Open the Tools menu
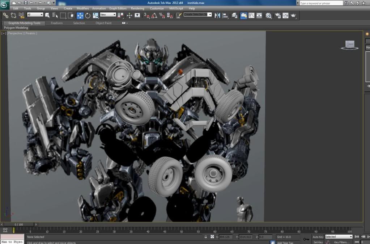Image resolution: width=370 pixels, height=244 pixels. click(27, 8)
